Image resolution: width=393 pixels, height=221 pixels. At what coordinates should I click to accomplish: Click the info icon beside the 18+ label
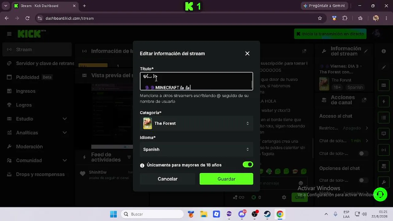tap(142, 165)
